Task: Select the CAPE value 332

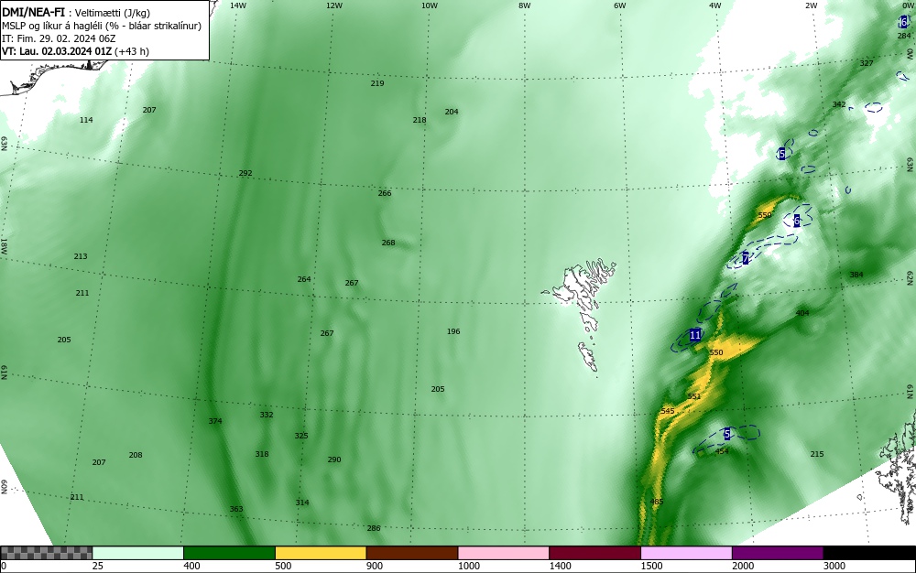Action: (267, 415)
